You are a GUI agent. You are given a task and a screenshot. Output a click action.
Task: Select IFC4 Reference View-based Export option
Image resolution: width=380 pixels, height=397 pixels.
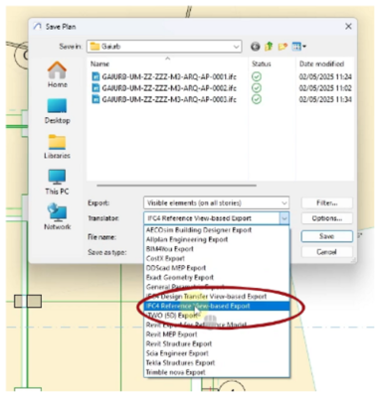217,306
